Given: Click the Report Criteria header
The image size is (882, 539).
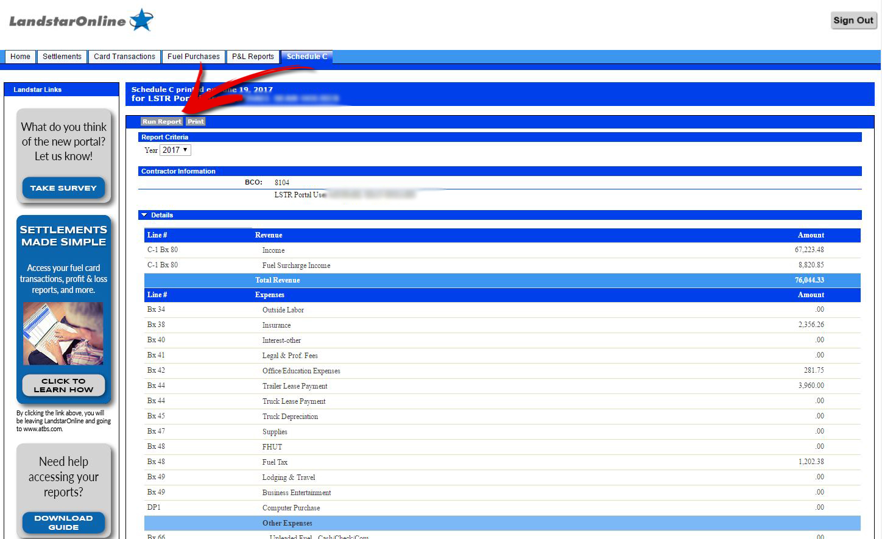Looking at the screenshot, I should [499, 137].
